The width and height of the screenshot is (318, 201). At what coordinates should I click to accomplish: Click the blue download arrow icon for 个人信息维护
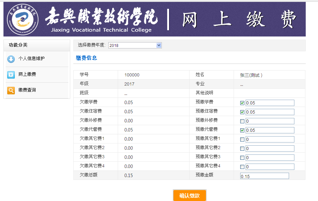11,59
